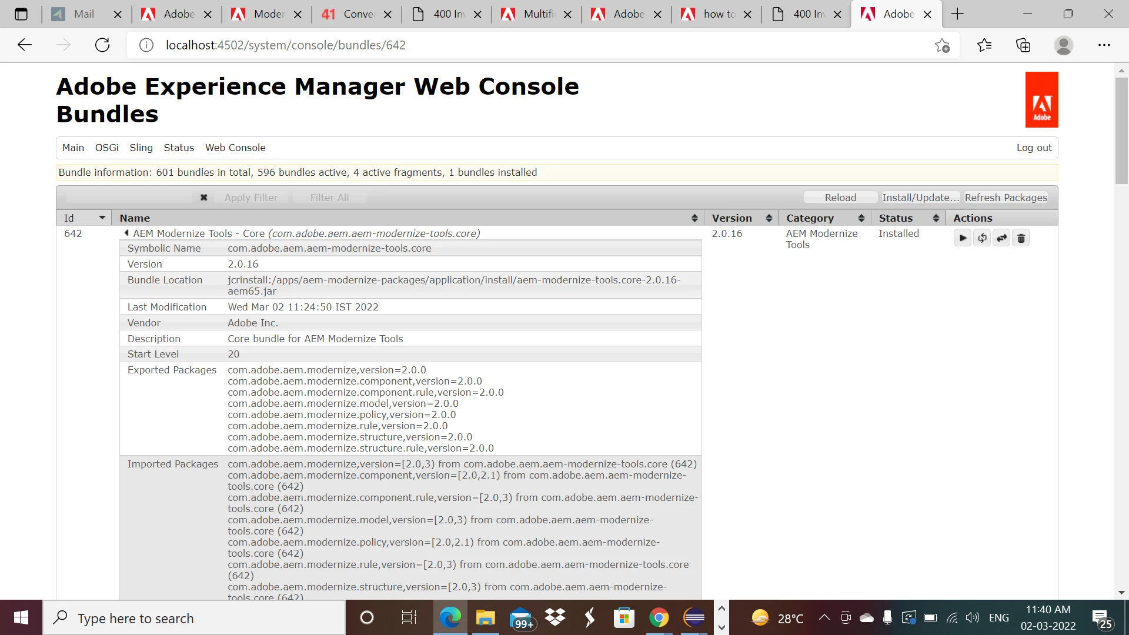Image resolution: width=1129 pixels, height=635 pixels.
Task: Click the Log out link
Action: click(1034, 148)
